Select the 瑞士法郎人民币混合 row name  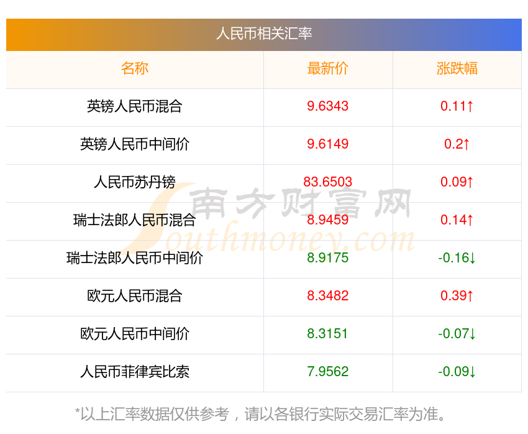tap(135, 220)
